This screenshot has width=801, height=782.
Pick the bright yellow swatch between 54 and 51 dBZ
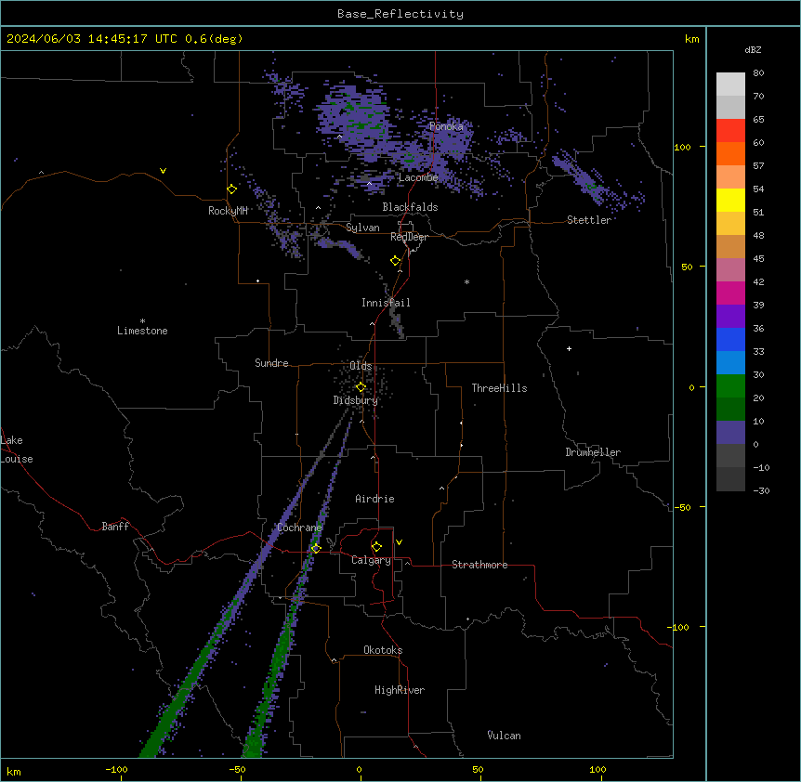click(730, 200)
